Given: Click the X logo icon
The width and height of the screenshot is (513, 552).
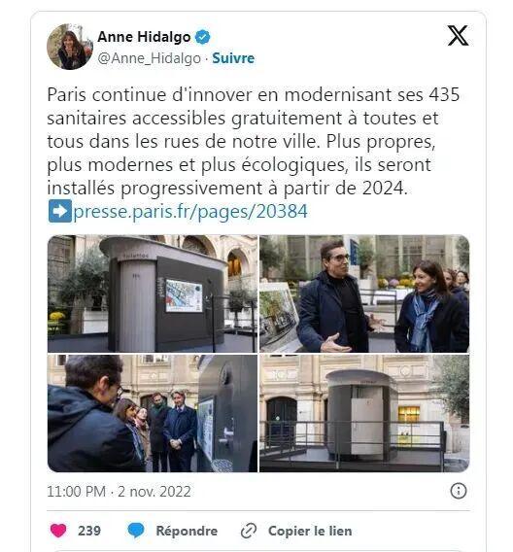Looking at the screenshot, I should (458, 36).
